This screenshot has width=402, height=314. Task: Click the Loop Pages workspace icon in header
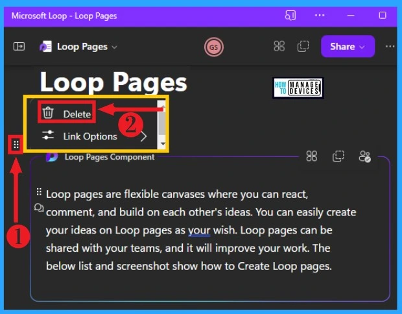[x=45, y=47]
